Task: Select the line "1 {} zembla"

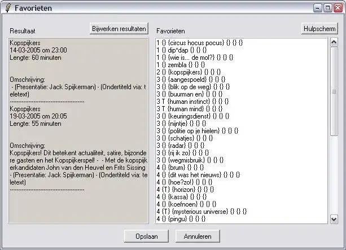Action: [x=181, y=65]
